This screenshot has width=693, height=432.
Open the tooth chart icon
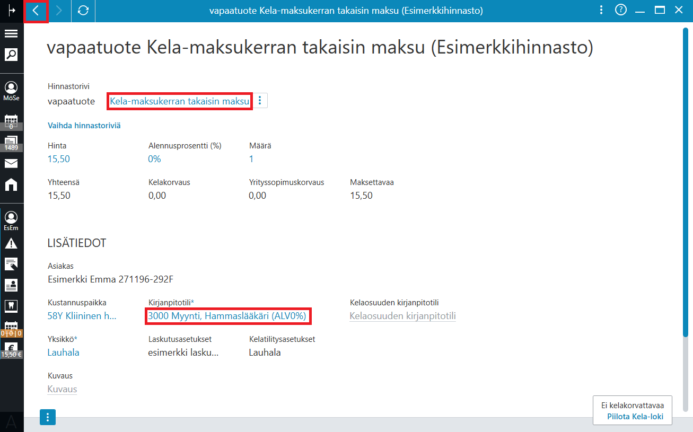tap(11, 306)
